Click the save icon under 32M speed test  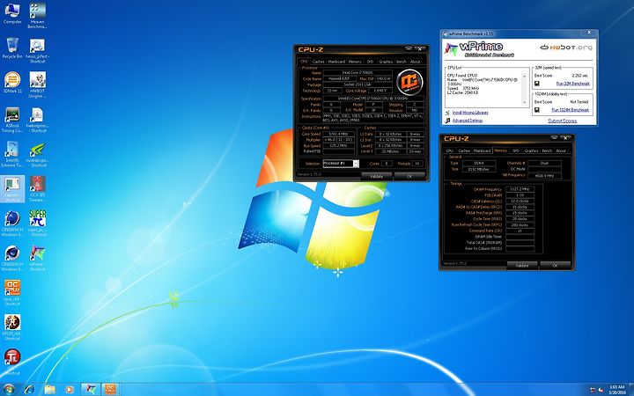tap(537, 84)
